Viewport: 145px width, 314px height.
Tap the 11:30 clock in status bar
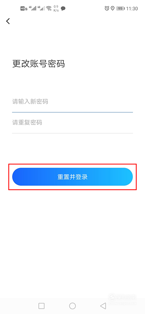(132, 9)
